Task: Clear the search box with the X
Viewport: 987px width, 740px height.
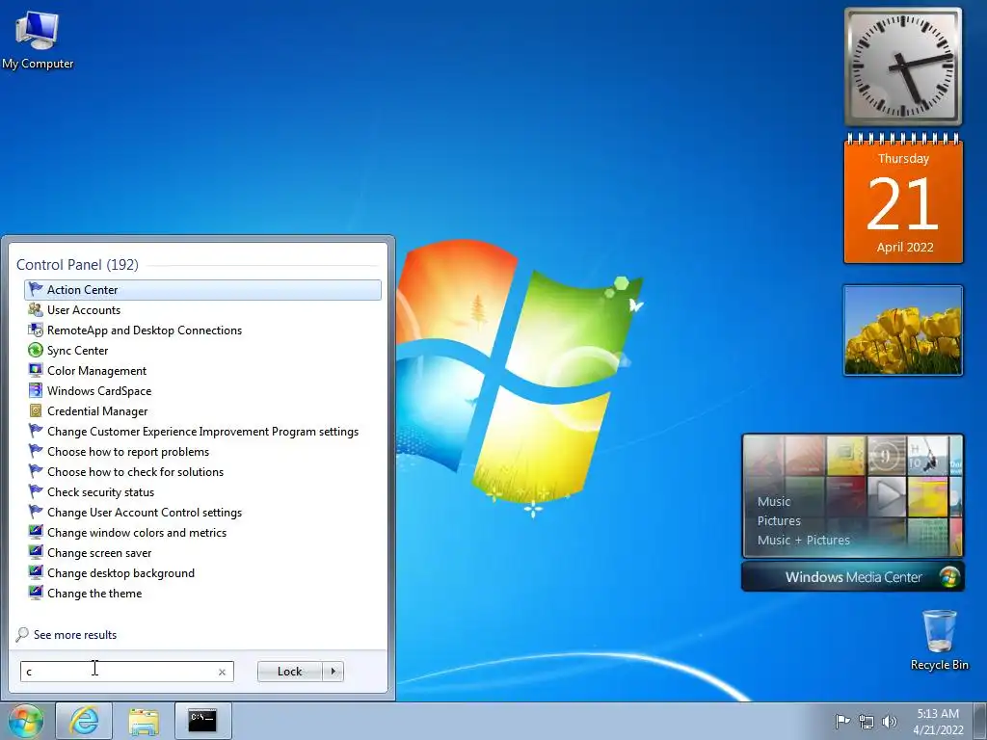Action: [x=222, y=672]
